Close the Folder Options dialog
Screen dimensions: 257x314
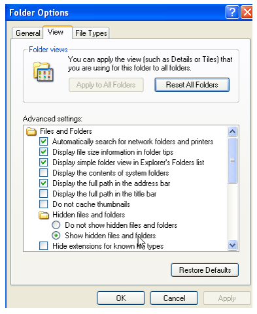click(x=247, y=12)
